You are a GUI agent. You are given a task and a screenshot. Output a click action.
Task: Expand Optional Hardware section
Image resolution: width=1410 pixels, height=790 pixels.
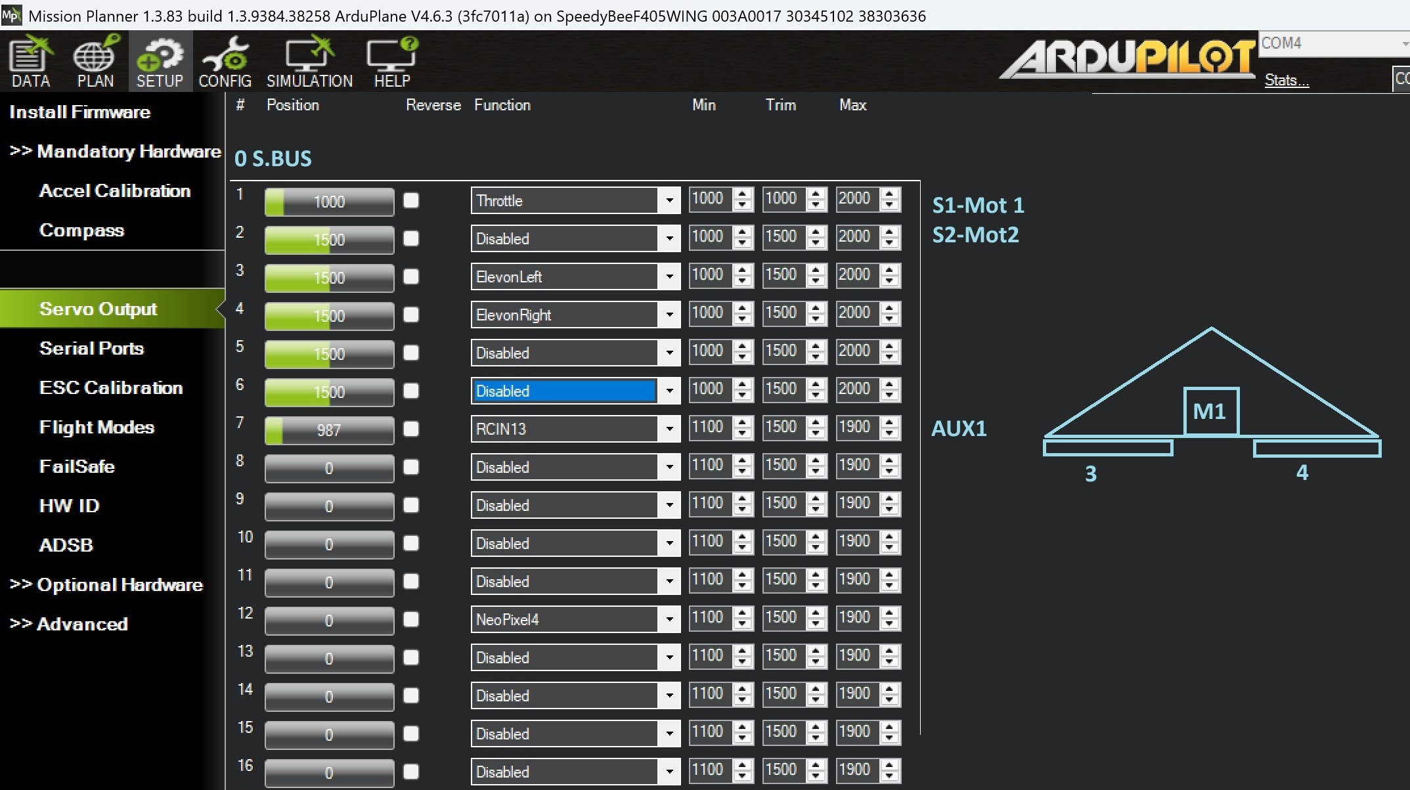click(106, 584)
